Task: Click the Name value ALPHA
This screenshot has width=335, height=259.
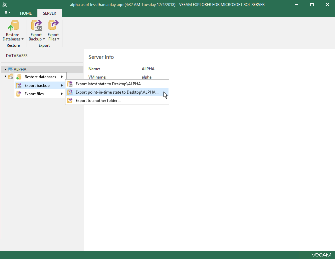Action: point(148,69)
